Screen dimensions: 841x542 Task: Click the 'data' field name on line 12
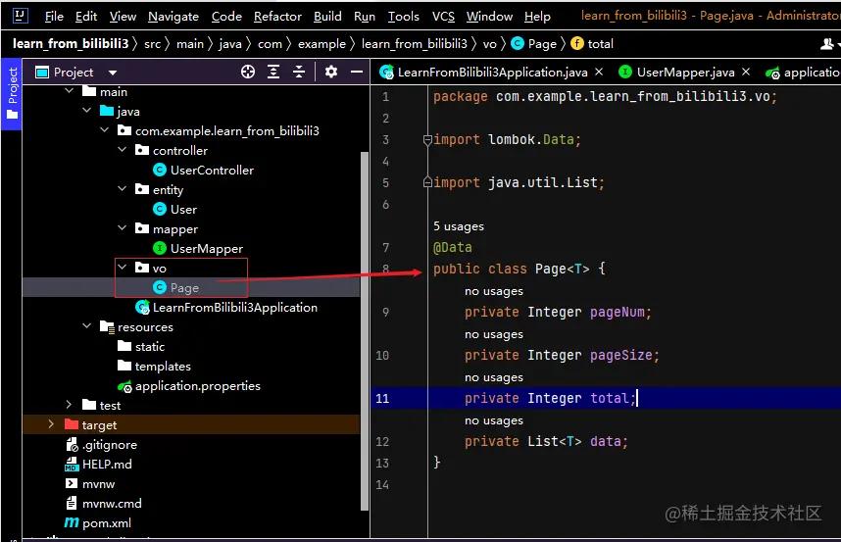(x=606, y=441)
